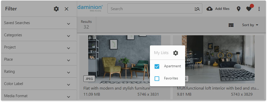267x102 pixels.
Task: Click the cloud upload Add files icon
Action: [209, 9]
